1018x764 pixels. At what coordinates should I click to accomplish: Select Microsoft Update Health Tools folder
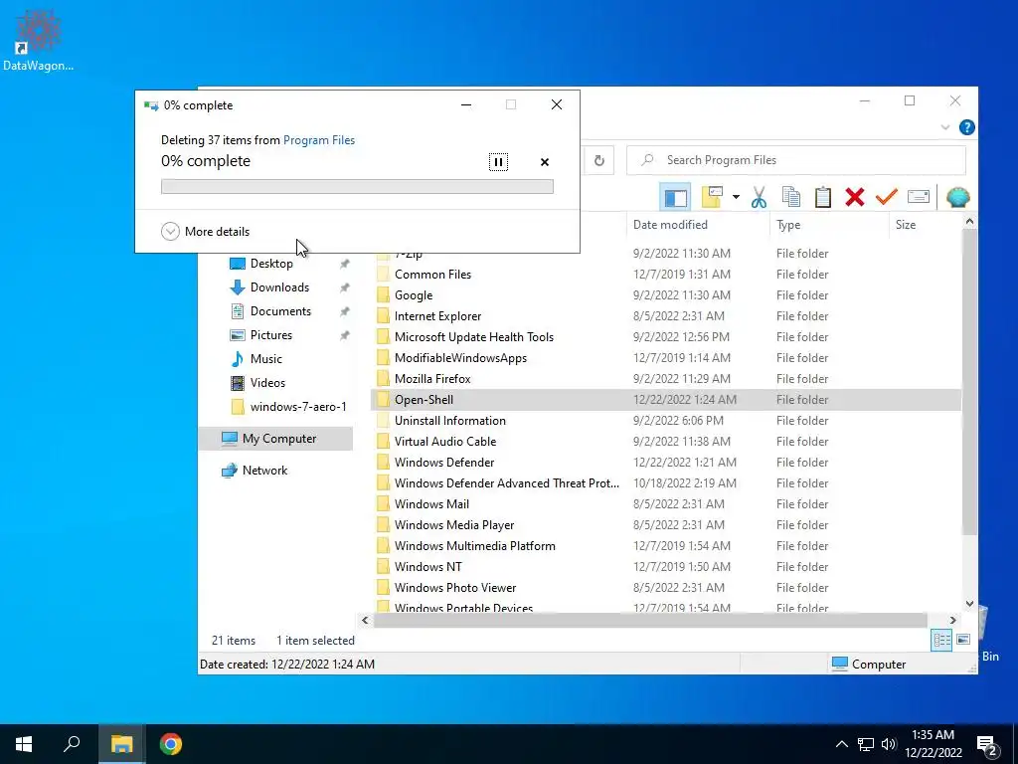point(474,336)
